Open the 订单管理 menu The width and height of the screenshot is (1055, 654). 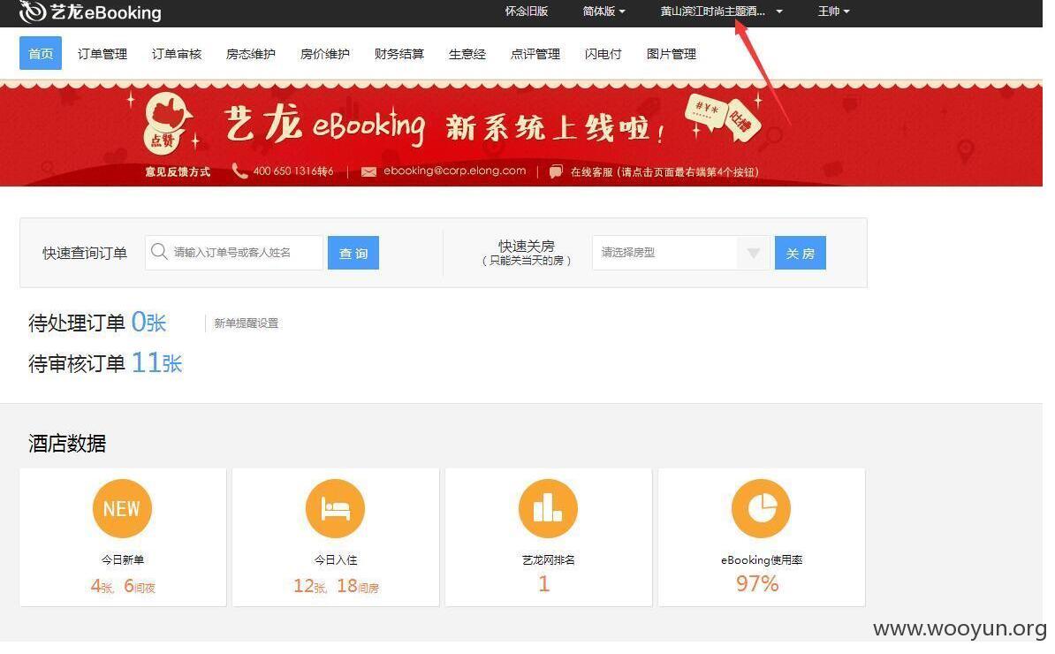pyautogui.click(x=102, y=54)
